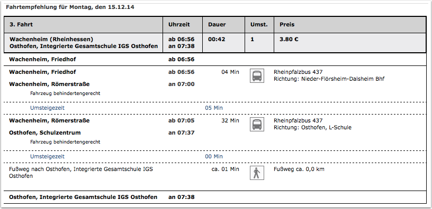Viewport: 432px width, 209px height.
Task: Click the 3. Fahrt column header
Action: (x=84, y=25)
